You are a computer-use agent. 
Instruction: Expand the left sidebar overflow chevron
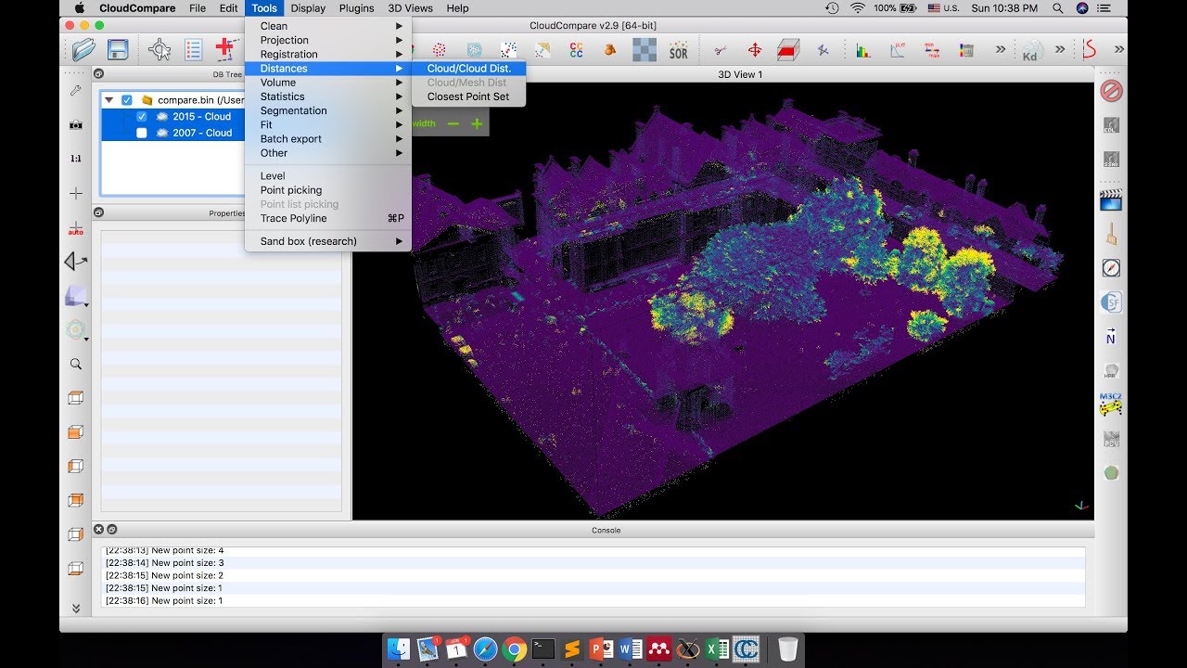tap(76, 608)
